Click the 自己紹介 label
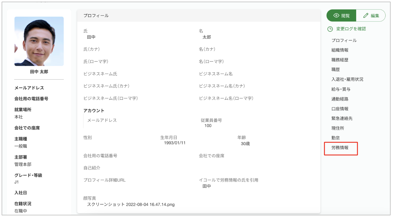This screenshot has height=218, width=394. click(x=92, y=168)
